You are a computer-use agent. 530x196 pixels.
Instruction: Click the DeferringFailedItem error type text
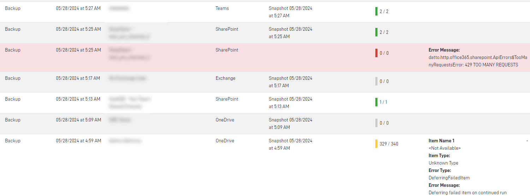point(449,178)
